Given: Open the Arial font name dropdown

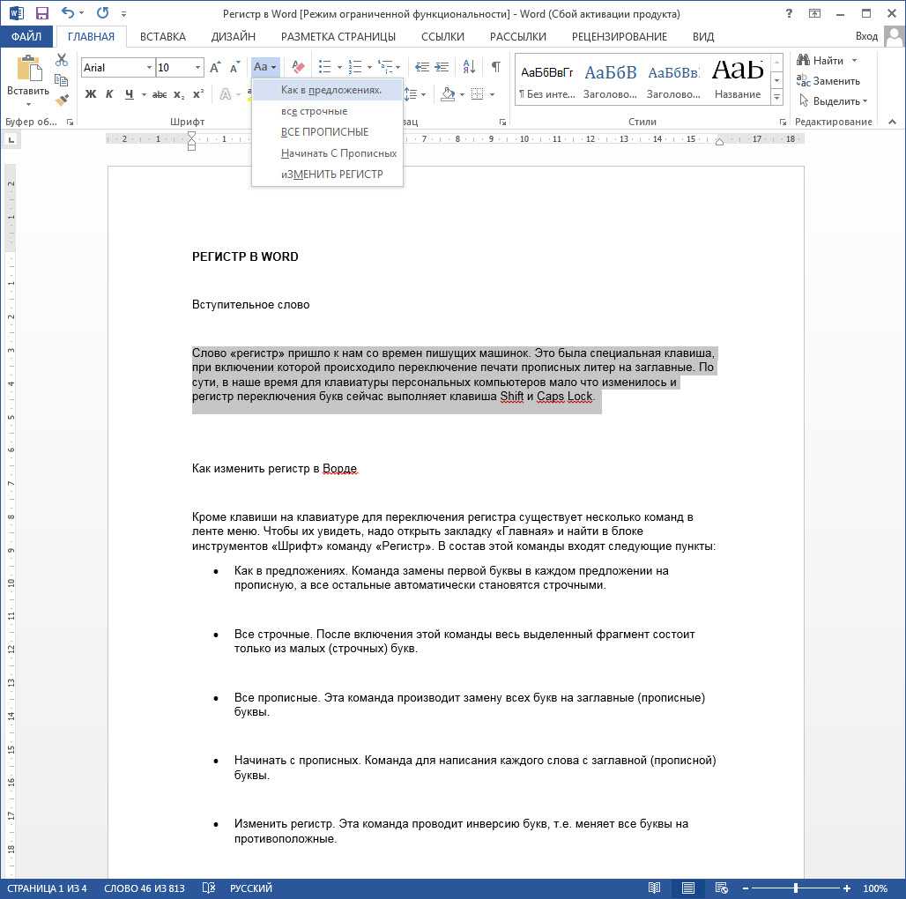Looking at the screenshot, I should click(148, 68).
